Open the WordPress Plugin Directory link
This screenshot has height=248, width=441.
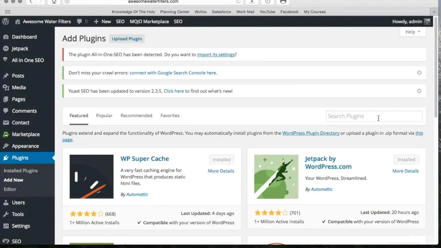click(311, 133)
